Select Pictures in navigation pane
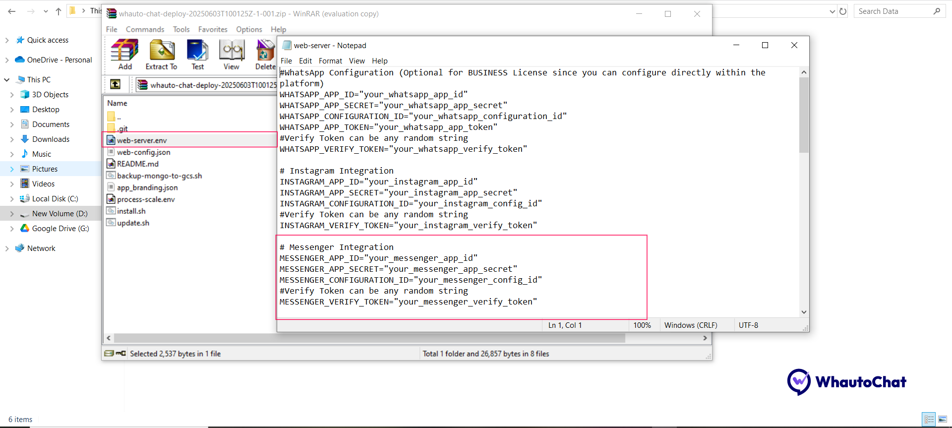The width and height of the screenshot is (952, 428). coord(45,169)
